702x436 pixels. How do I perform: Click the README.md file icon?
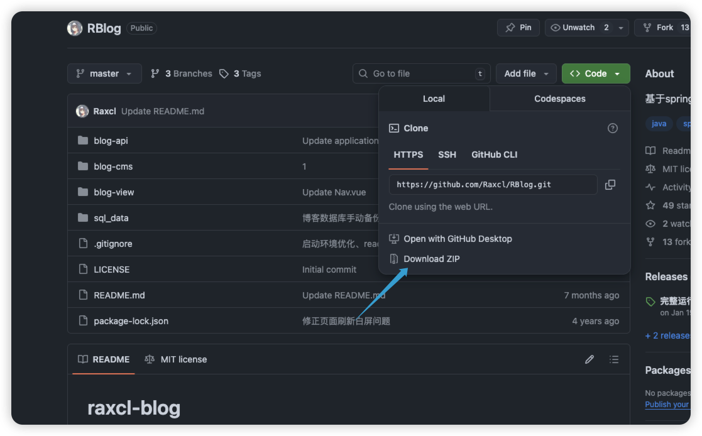[83, 295]
